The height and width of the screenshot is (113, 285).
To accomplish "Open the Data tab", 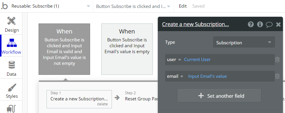I will (x=11, y=68).
